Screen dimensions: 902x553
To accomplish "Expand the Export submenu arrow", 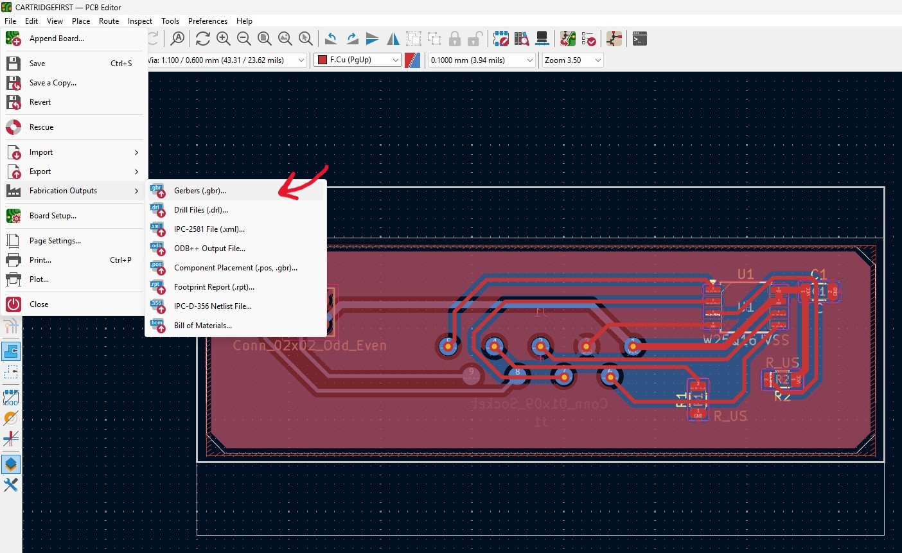I will (136, 171).
